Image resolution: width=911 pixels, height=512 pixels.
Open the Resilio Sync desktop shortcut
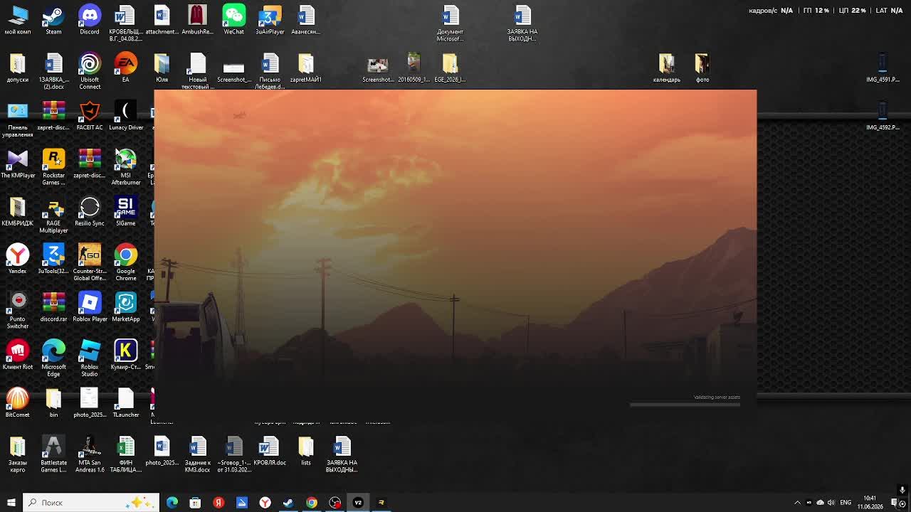(90, 211)
